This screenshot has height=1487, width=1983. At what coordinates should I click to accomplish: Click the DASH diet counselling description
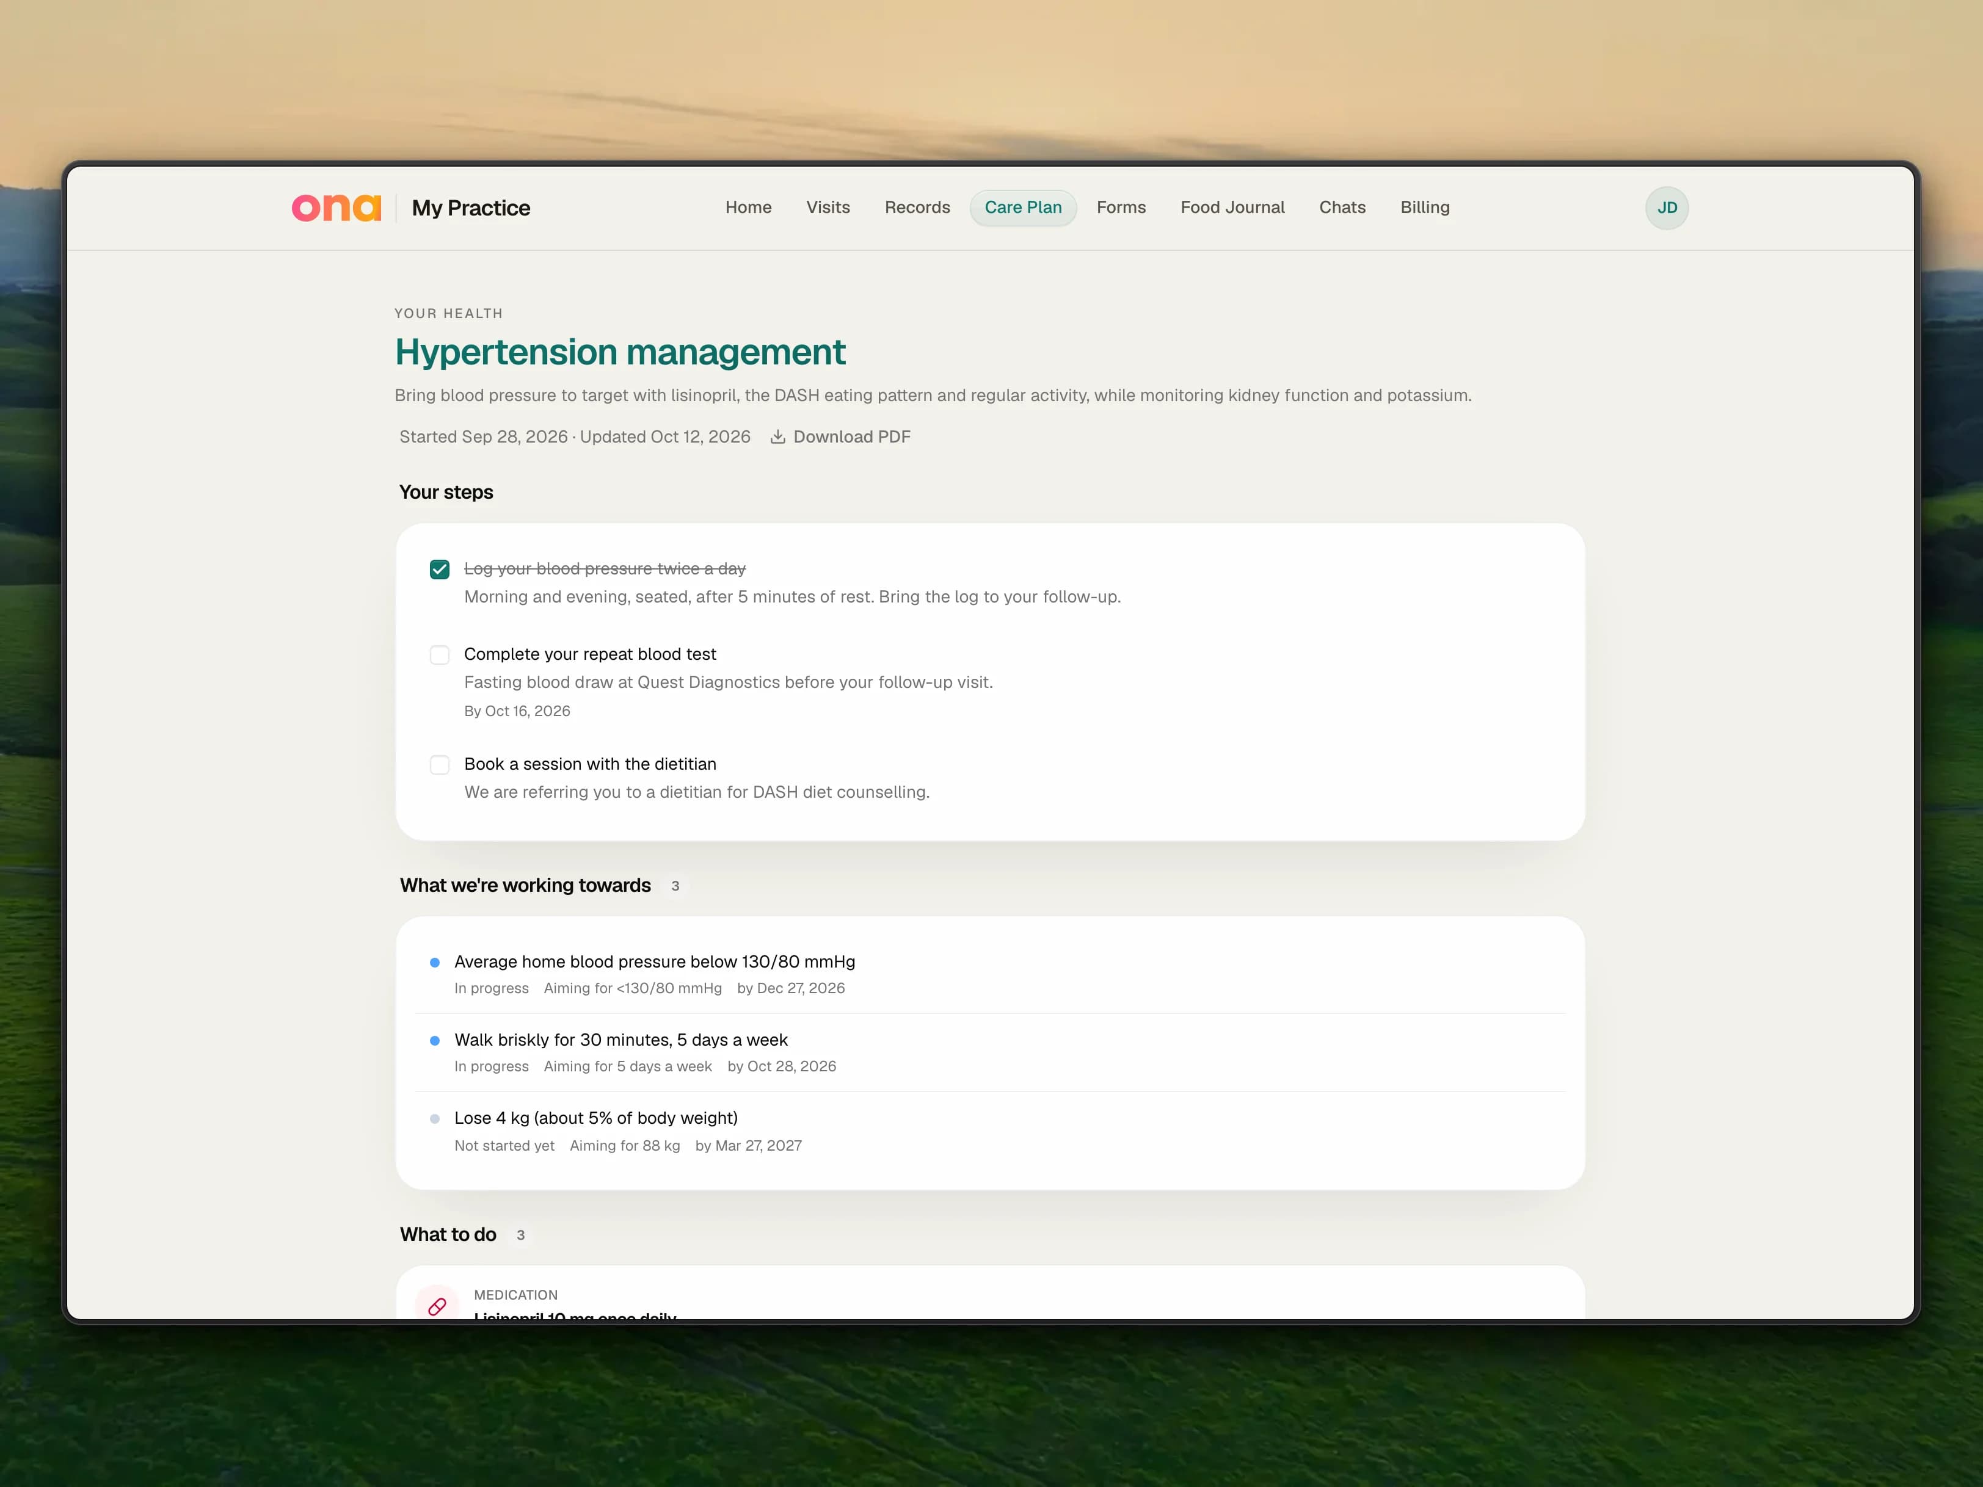(697, 792)
